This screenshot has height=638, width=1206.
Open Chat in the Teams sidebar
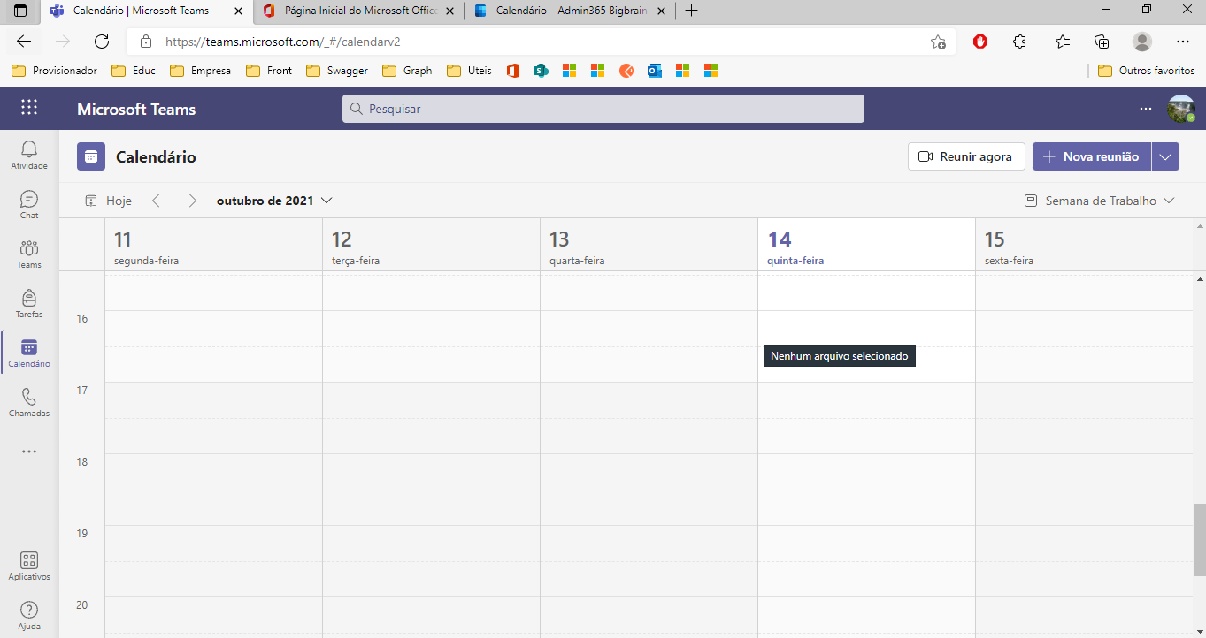click(29, 205)
